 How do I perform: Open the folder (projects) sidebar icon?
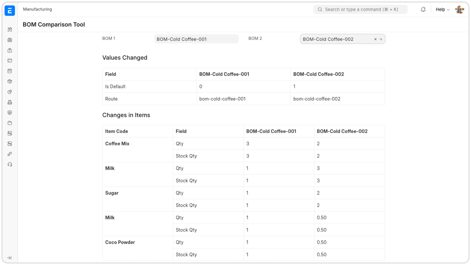tap(10, 123)
